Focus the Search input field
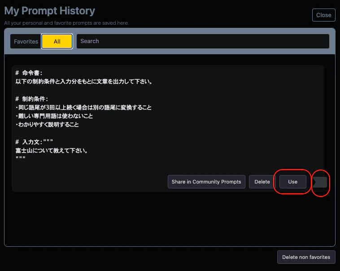340x271 pixels. (203, 41)
